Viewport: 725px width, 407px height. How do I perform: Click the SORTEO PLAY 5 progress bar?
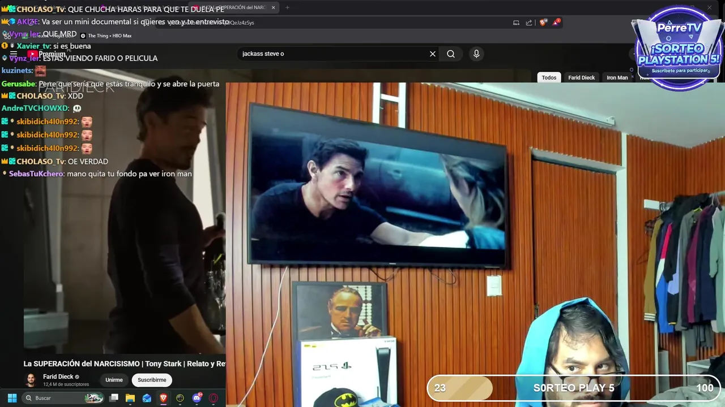click(574, 388)
